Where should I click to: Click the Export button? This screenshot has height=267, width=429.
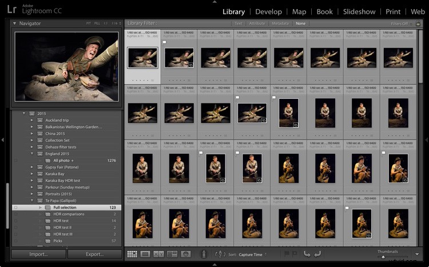(x=94, y=254)
